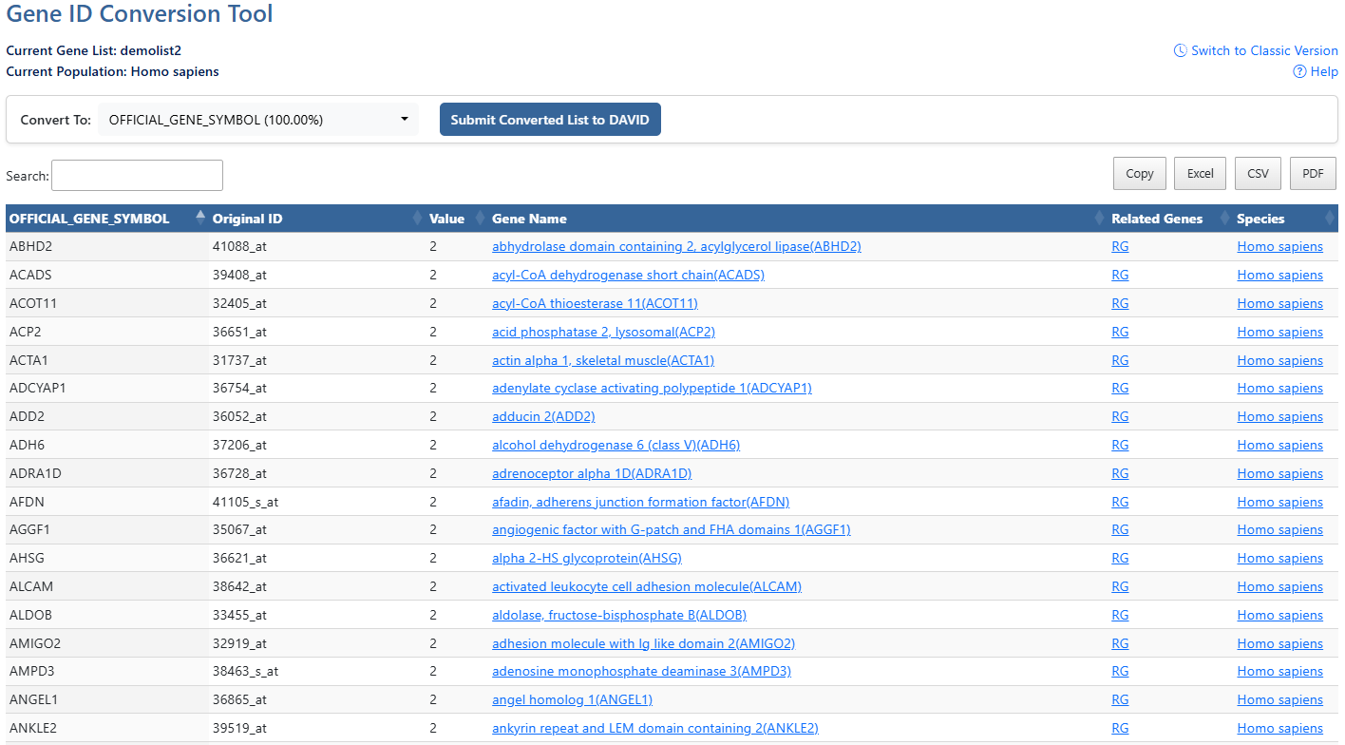Open Homo sapiens link on the ACADS row
Viewport: 1345px width, 745px height.
[1280, 275]
